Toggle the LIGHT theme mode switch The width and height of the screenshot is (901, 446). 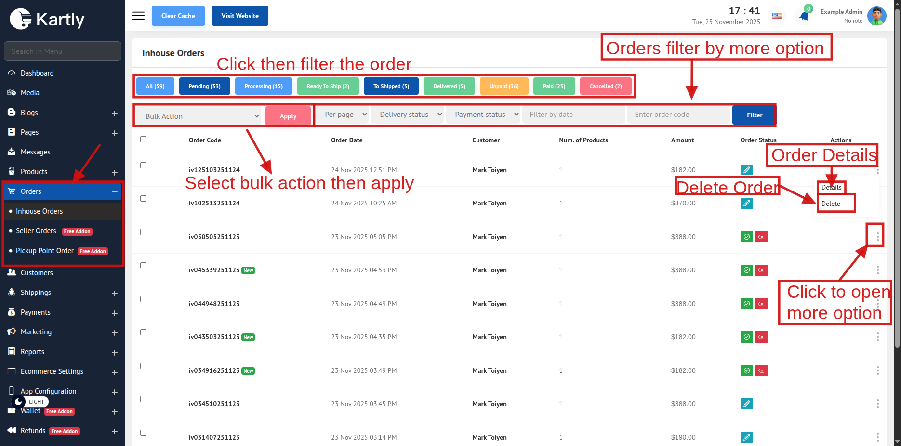[30, 402]
